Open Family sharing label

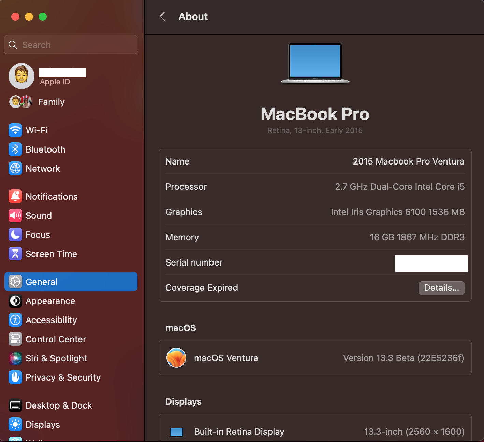(52, 102)
